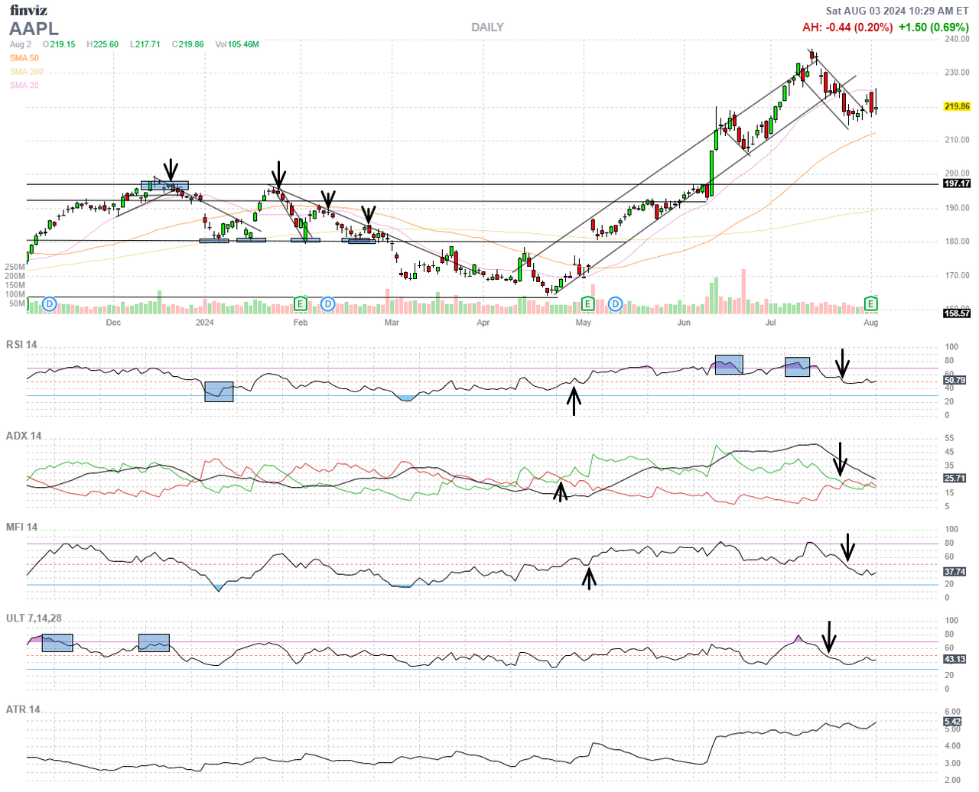Click the 240.00 price axis label
Viewport: 979px width, 792px height.
[x=957, y=38]
